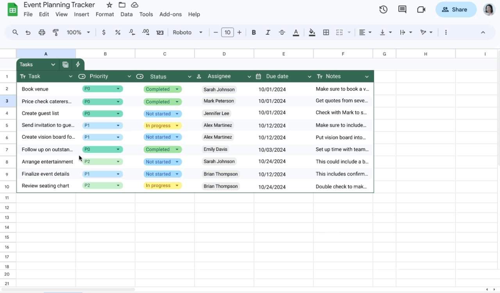Open the Insert menu

[82, 14]
